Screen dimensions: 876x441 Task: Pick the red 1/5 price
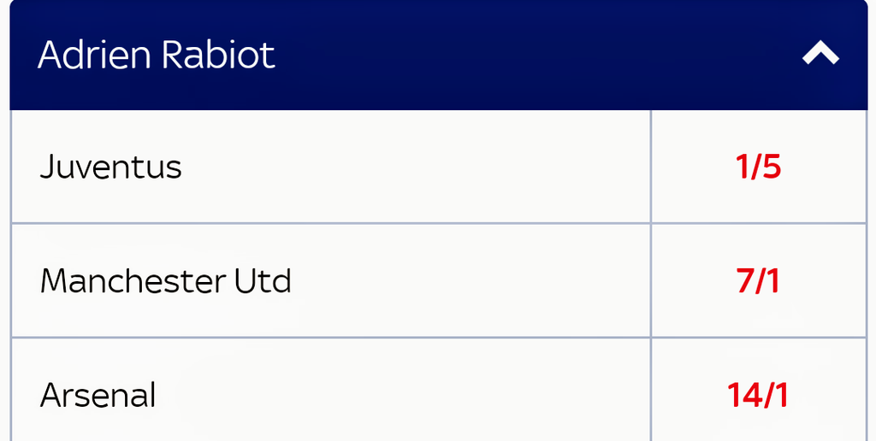(759, 168)
